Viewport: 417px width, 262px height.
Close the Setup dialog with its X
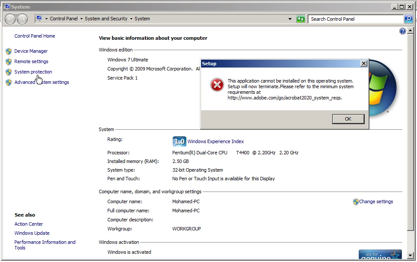click(x=363, y=64)
